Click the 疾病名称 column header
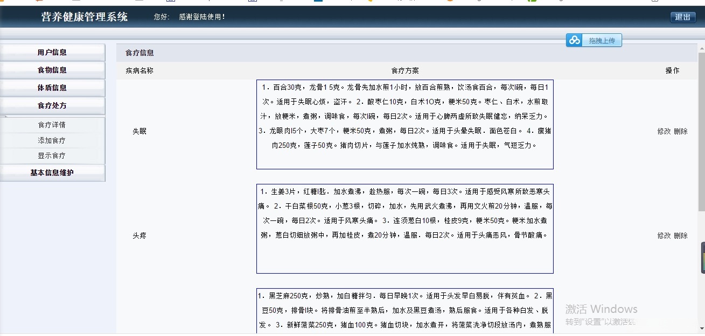The width and height of the screenshot is (705, 336). pos(138,70)
